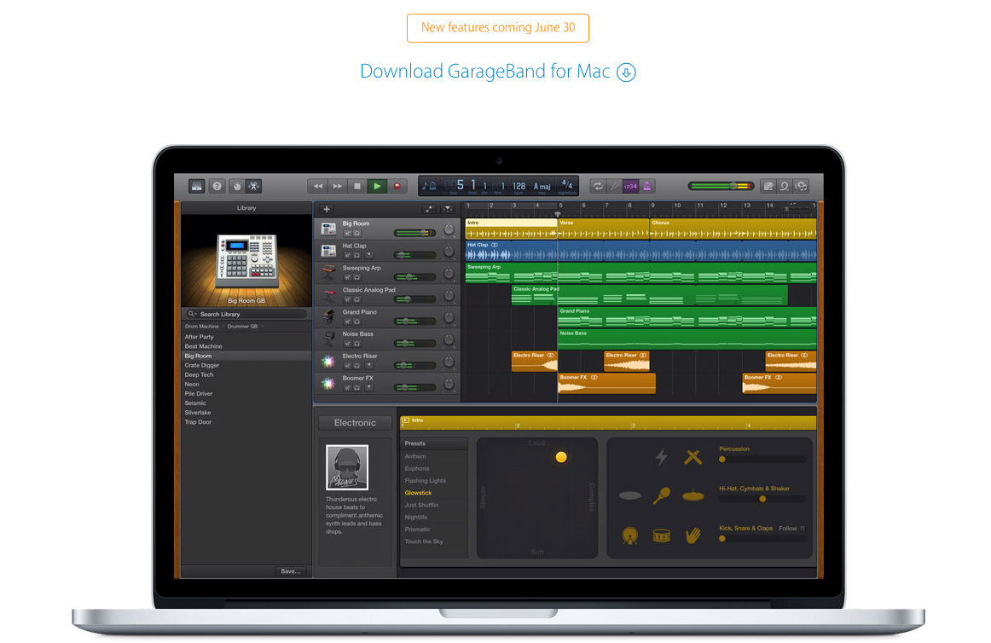Toggle the automation button above tracks
991x643 pixels.
[x=429, y=209]
